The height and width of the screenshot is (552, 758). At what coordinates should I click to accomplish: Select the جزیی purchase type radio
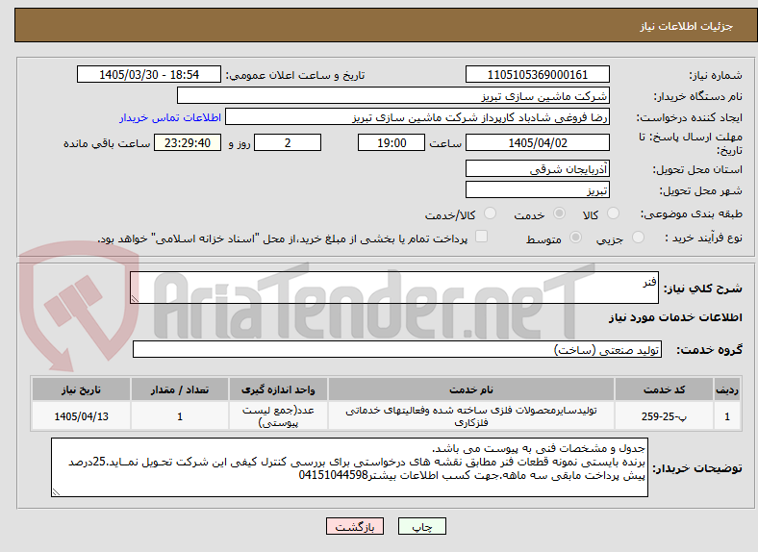pyautogui.click(x=638, y=238)
